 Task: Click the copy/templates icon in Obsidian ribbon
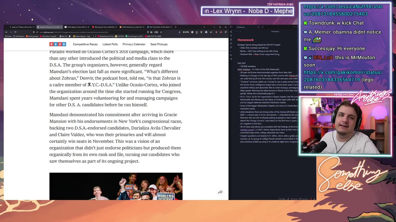pyautogui.click(x=231, y=47)
